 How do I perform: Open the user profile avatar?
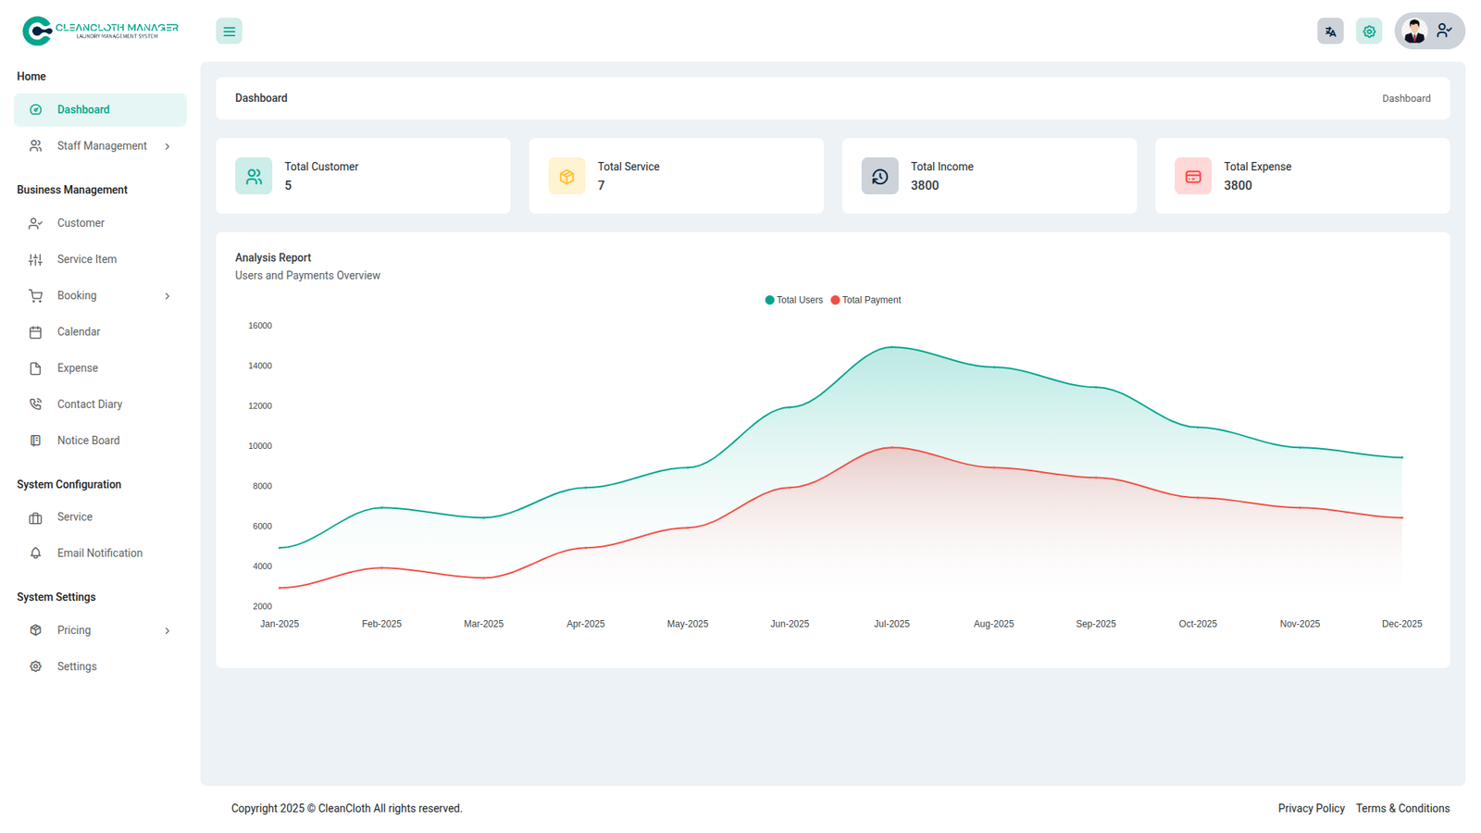point(1414,31)
